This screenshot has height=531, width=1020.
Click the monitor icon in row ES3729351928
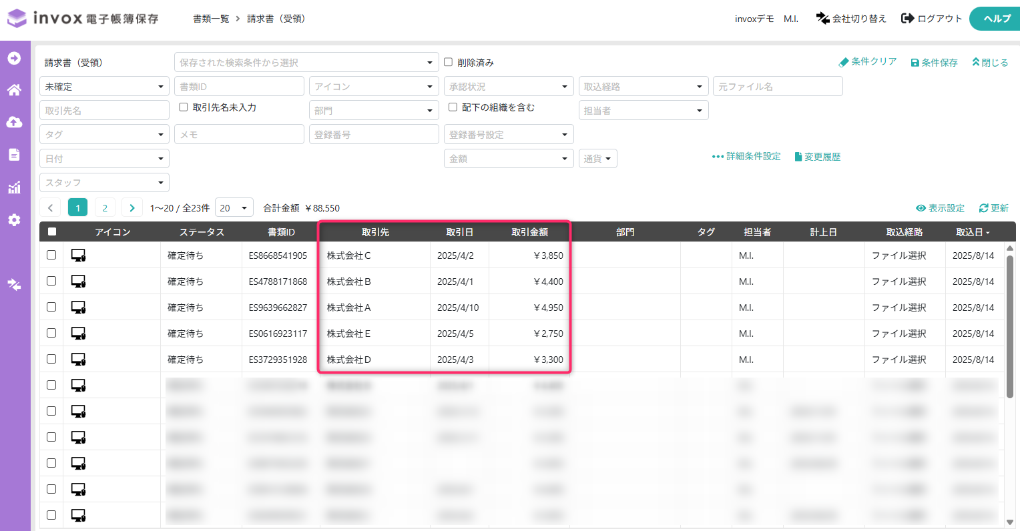pos(79,360)
